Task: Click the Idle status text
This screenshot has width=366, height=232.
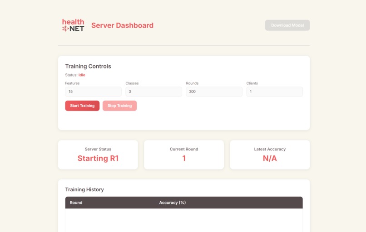Action: point(82,75)
